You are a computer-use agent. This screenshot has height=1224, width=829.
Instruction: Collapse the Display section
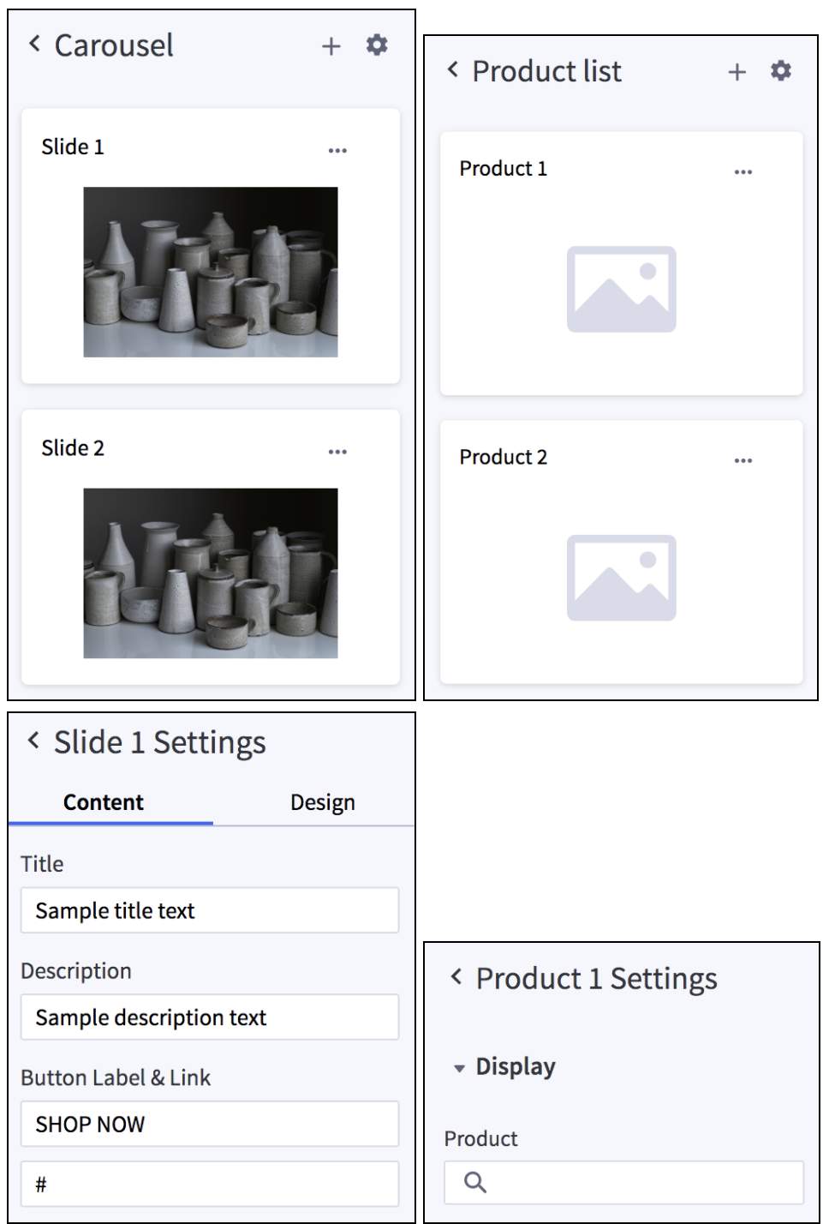(x=460, y=1068)
